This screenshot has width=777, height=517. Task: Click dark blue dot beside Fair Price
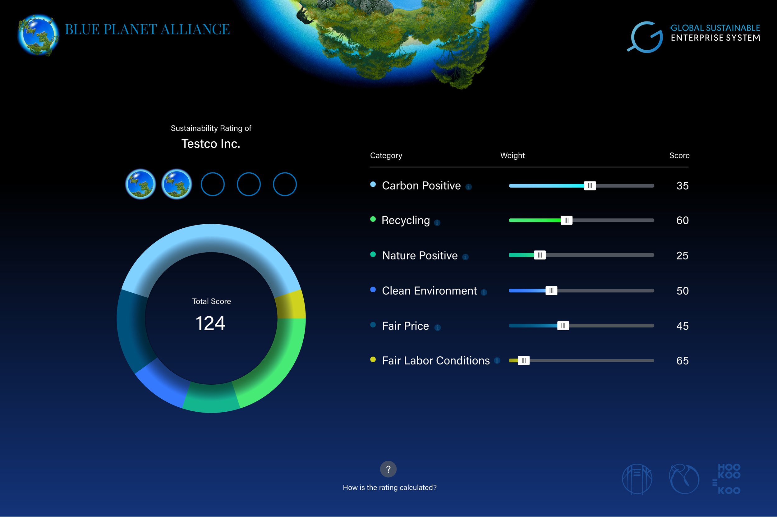click(373, 325)
